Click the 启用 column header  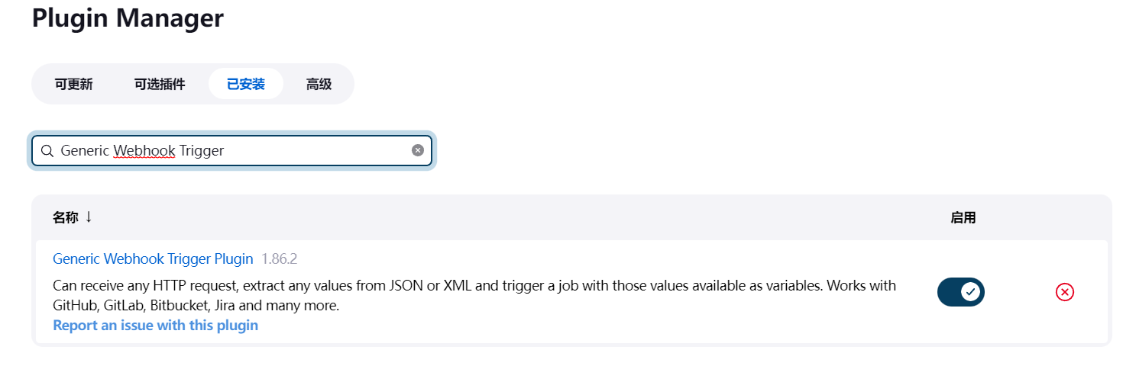click(963, 218)
